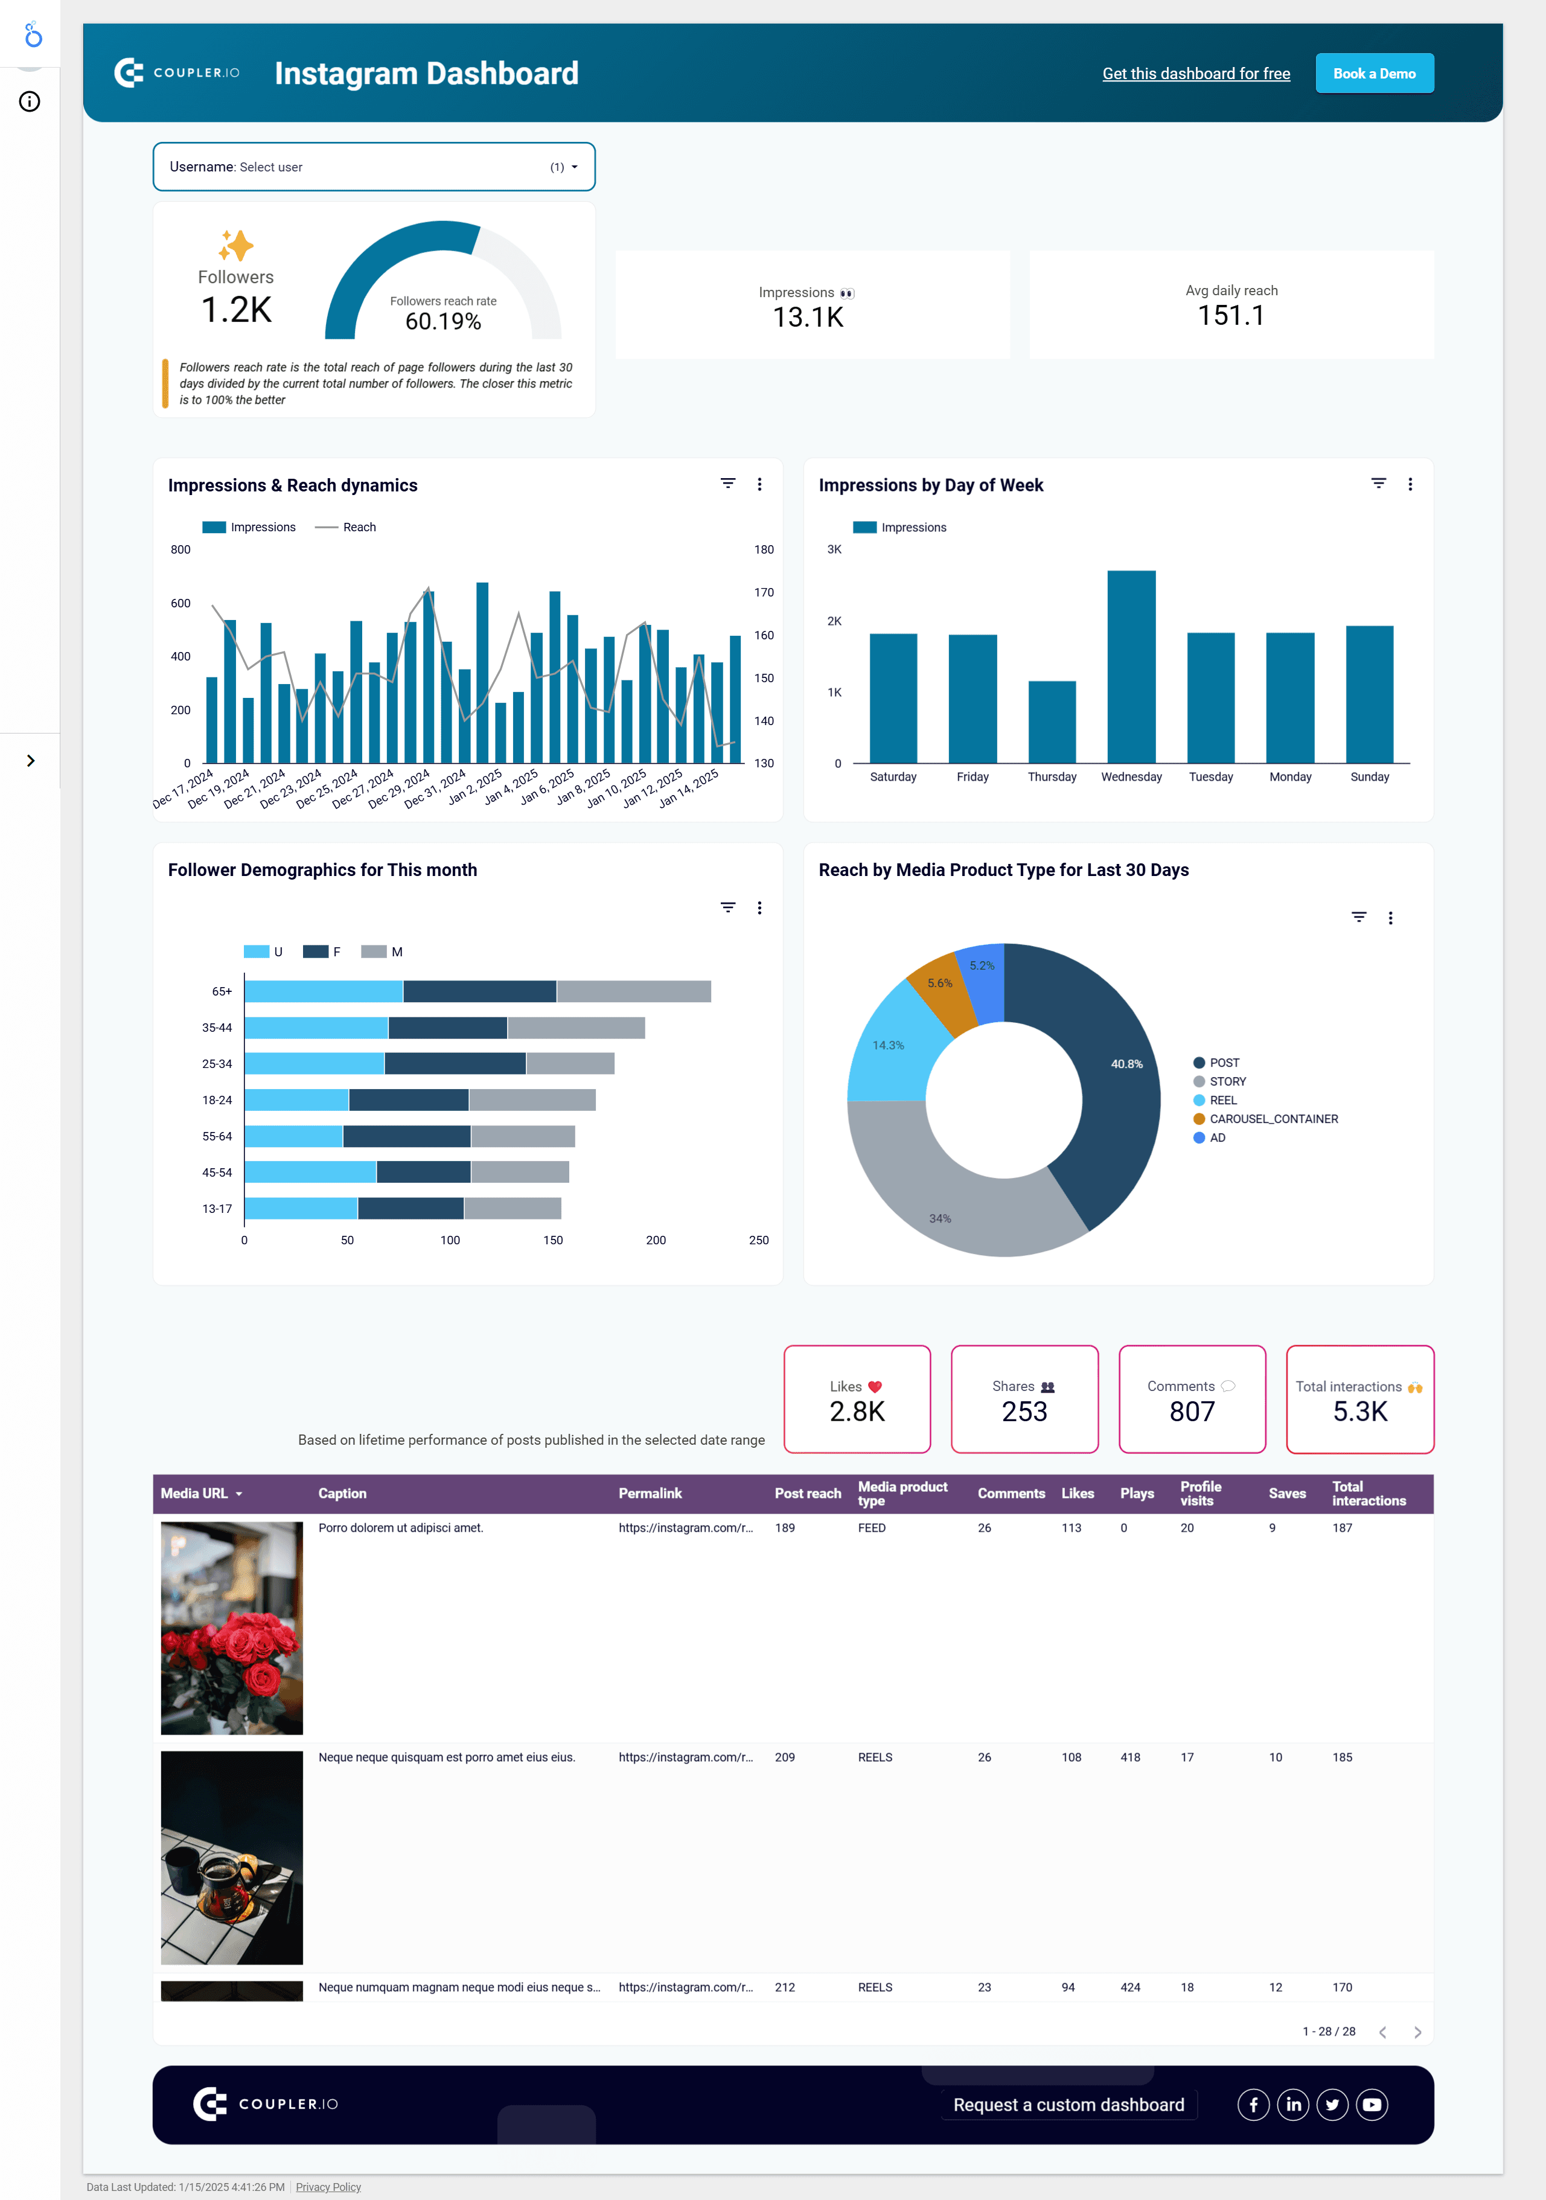Click the Looker Studio logo icon

click(33, 36)
